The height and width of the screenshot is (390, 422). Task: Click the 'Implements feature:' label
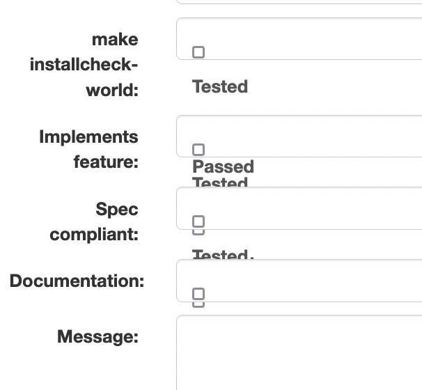coord(88,150)
